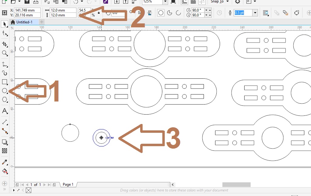Add a page before the current page

click(x=17, y=185)
